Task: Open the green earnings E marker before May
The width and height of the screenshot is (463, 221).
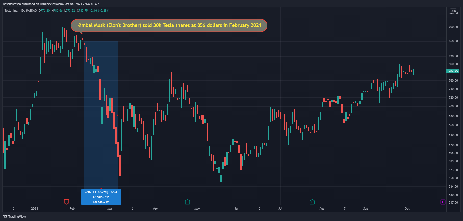Action: pos(187,202)
